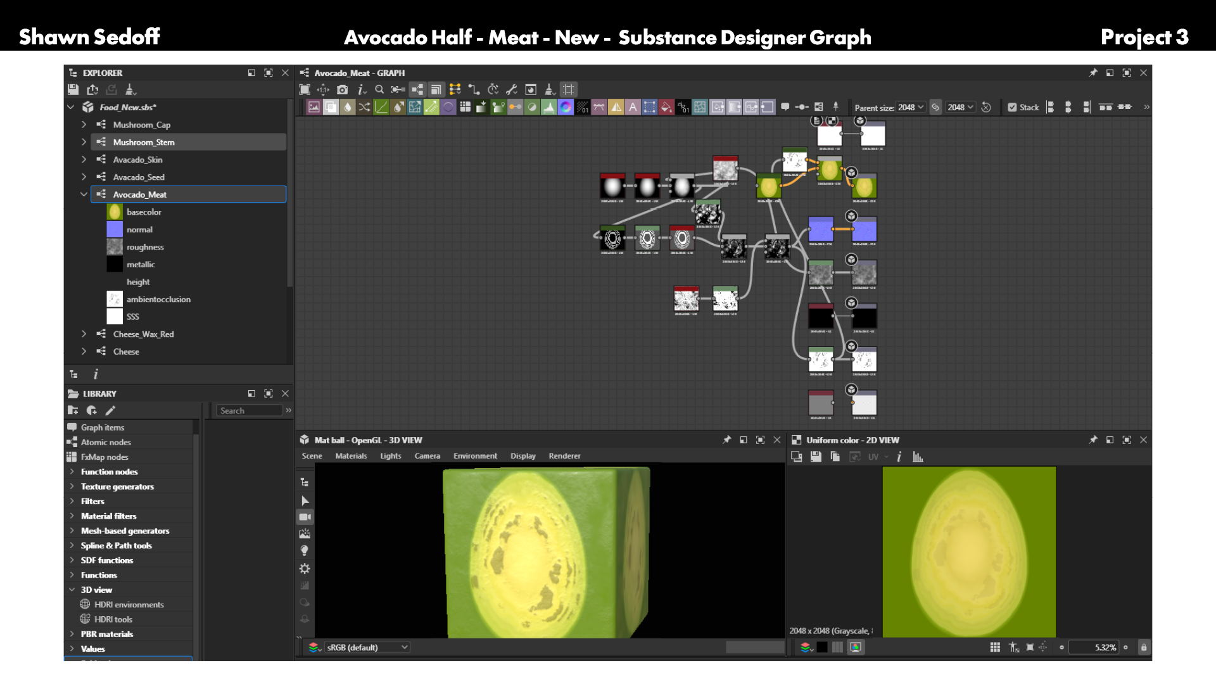
Task: Click the camera snapshot icon in graph toolbar
Action: pyautogui.click(x=342, y=89)
